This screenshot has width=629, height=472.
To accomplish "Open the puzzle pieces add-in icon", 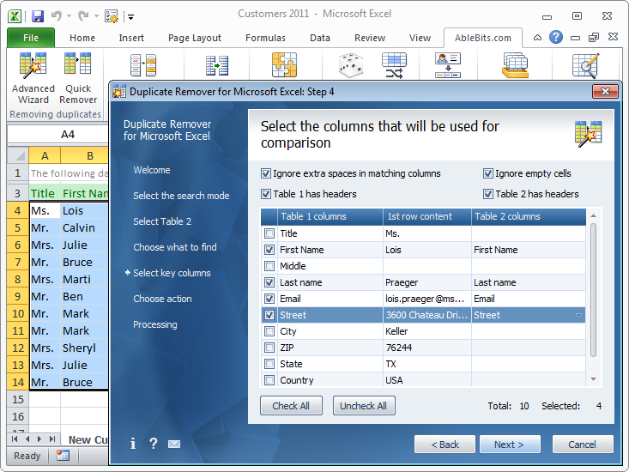I will pos(284,64).
